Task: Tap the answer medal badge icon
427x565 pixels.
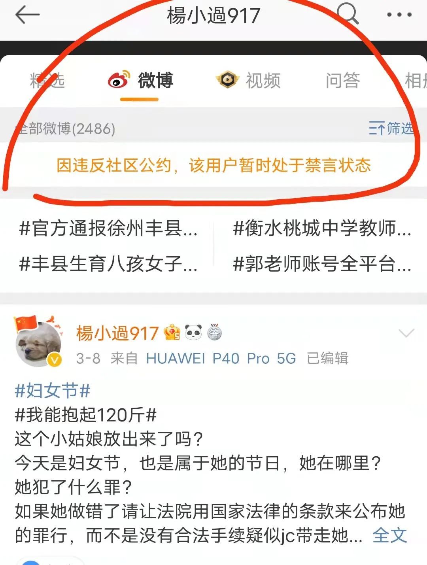Action: pos(214,332)
